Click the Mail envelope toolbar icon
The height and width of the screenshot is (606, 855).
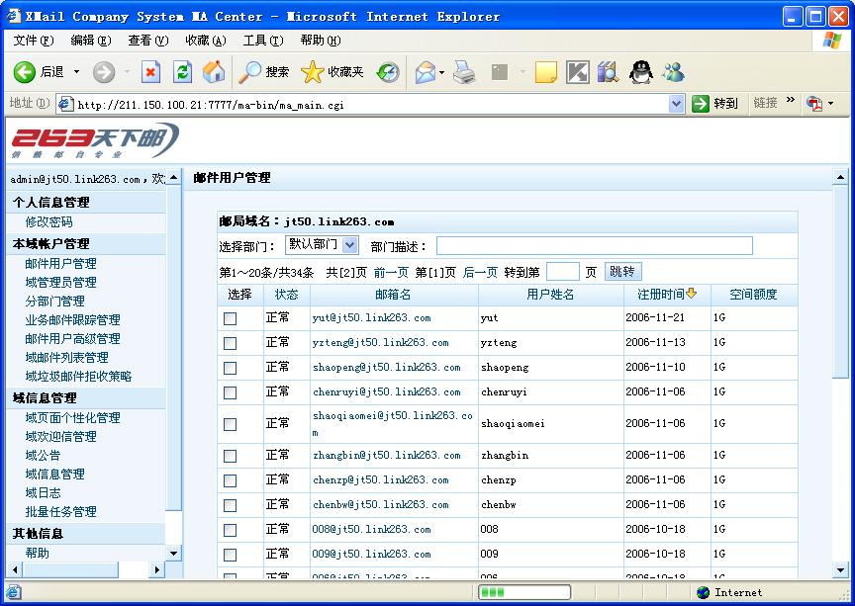click(426, 72)
